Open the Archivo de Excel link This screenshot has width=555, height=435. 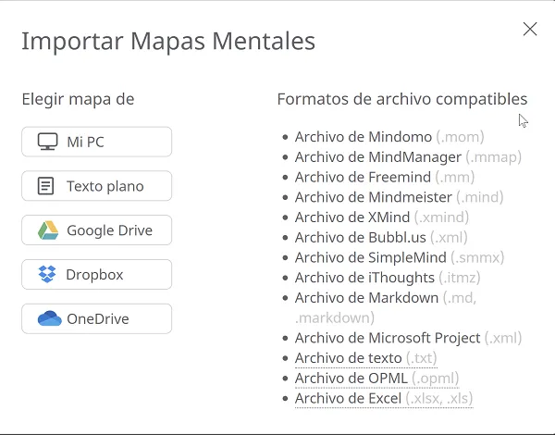(384, 399)
